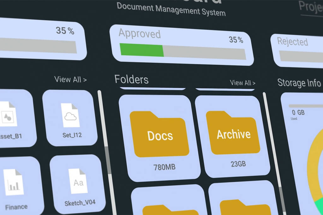323x215 pixels.
Task: Click the 35% value in Approved card
Action: pos(236,39)
